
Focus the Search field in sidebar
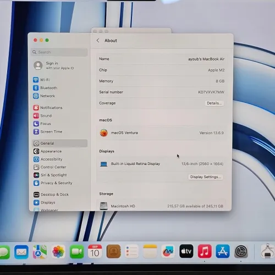pyautogui.click(x=59, y=52)
